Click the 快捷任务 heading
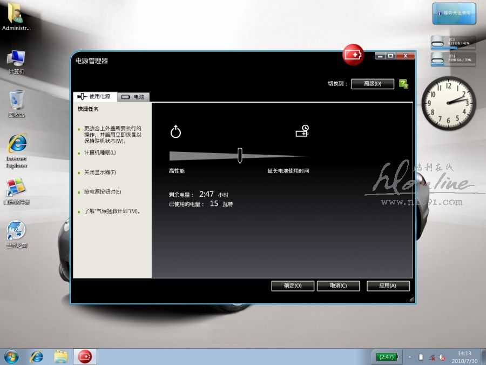This screenshot has height=365, width=486. [x=88, y=109]
